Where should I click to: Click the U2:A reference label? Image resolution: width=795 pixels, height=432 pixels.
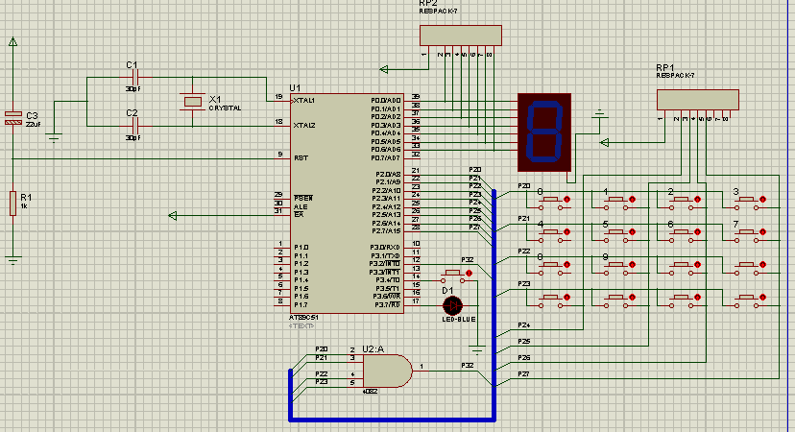click(x=373, y=348)
